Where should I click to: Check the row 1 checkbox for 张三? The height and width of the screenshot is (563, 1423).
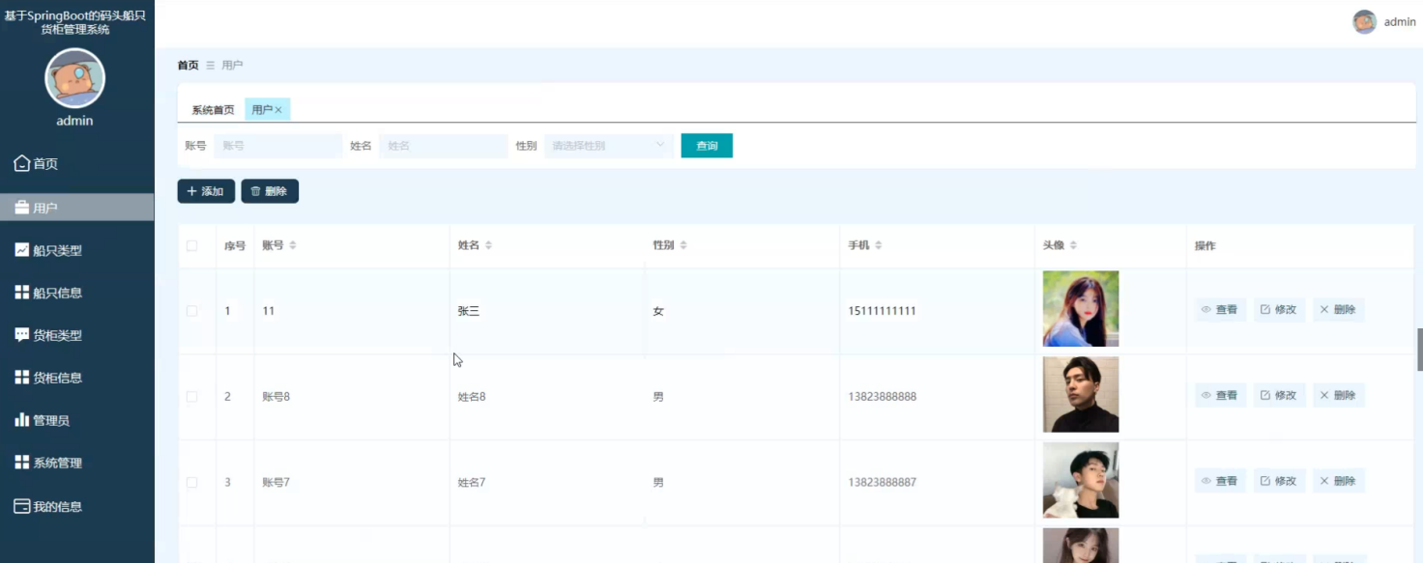(191, 311)
